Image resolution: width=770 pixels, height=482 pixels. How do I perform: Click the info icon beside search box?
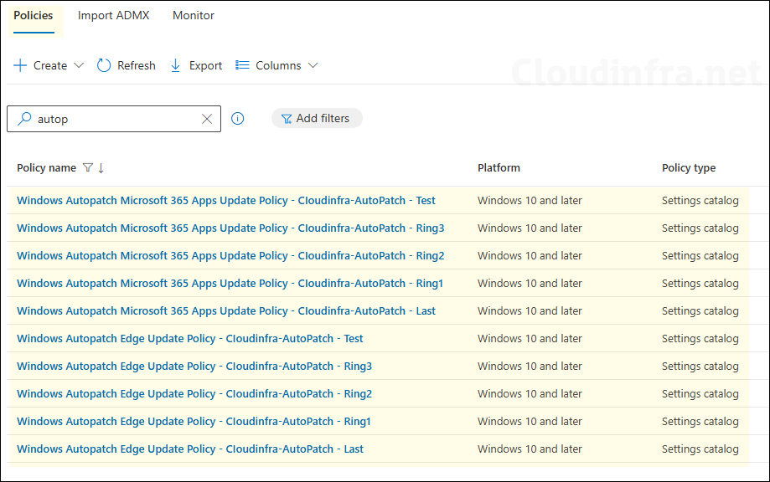coord(238,119)
